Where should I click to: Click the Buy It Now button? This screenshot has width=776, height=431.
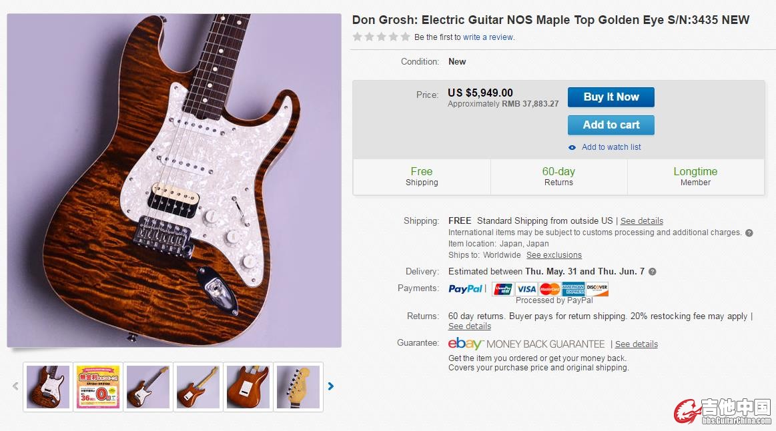[611, 97]
